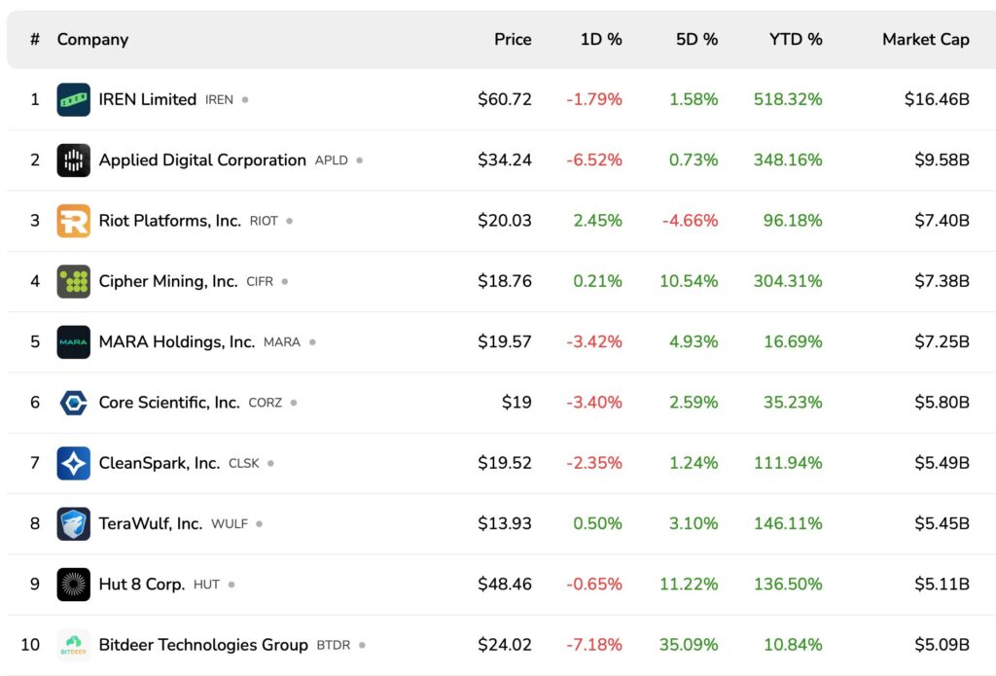Sort by the YTD % column header
The width and height of the screenshot is (996, 676).
coord(796,39)
